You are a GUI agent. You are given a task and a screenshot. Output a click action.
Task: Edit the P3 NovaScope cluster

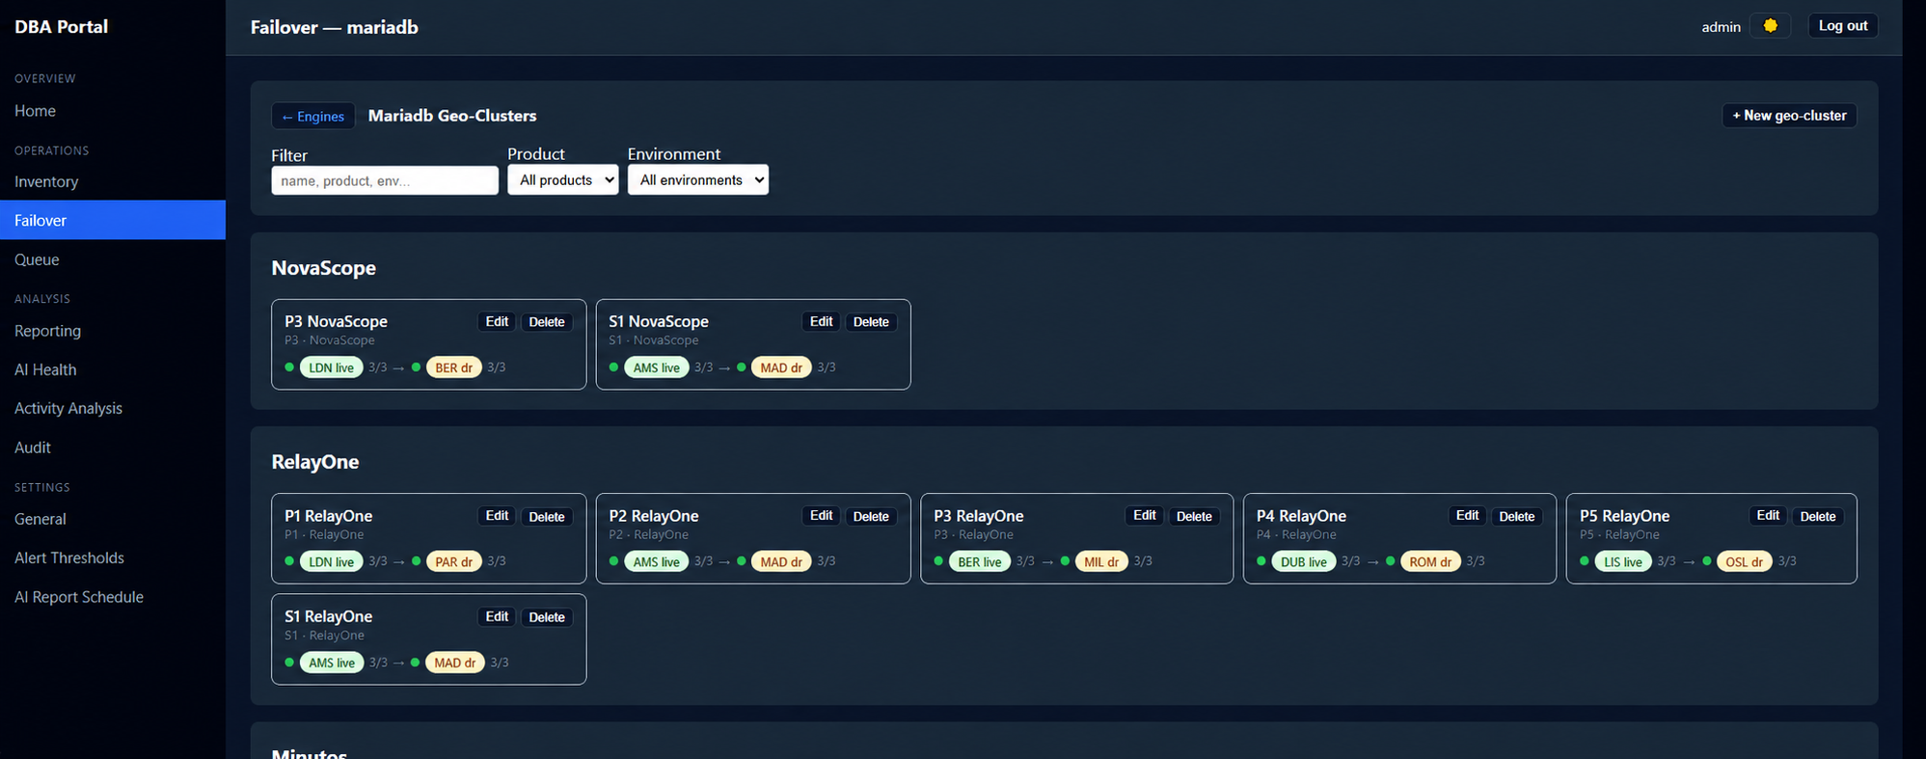pos(497,322)
